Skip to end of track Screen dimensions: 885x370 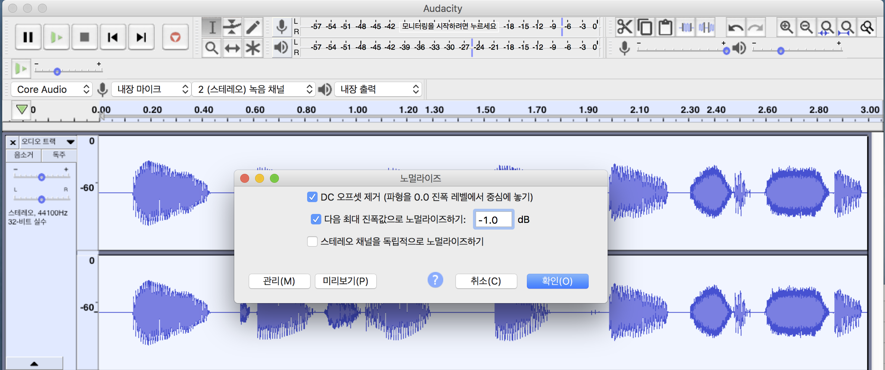[141, 37]
